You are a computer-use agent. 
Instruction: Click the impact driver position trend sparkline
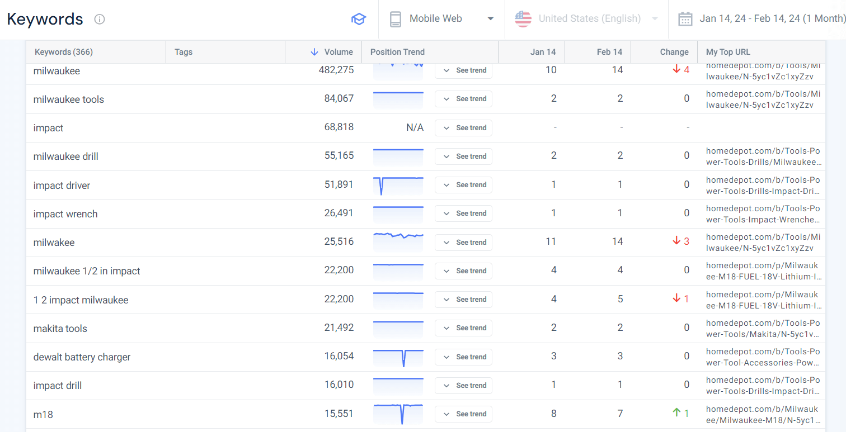click(x=398, y=186)
